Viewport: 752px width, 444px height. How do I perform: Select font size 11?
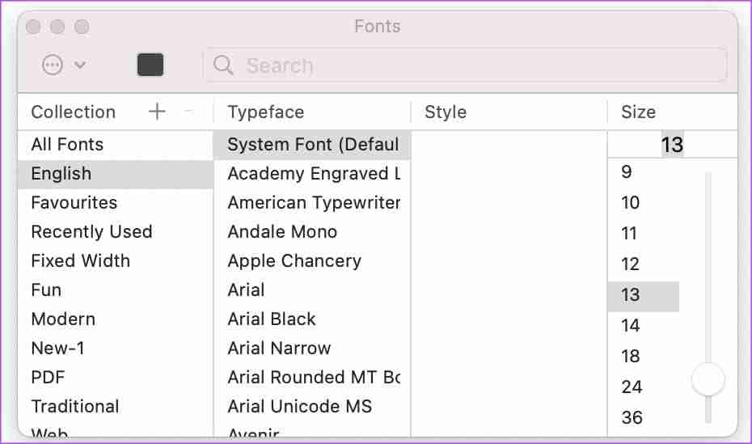tap(644, 234)
